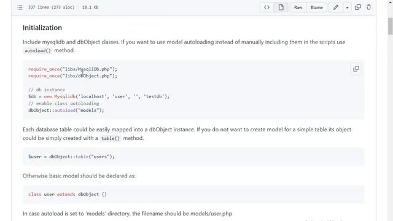Click the vertical scrollbar thumb
393x221 pixels.
[391, 26]
